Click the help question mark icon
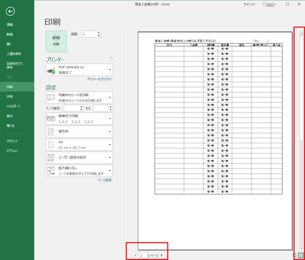The width and height of the screenshot is (305, 260). [263, 4]
